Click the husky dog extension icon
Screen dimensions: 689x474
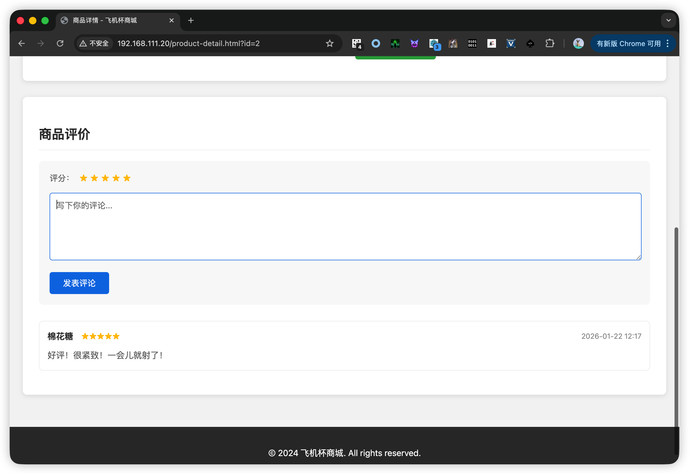point(453,44)
